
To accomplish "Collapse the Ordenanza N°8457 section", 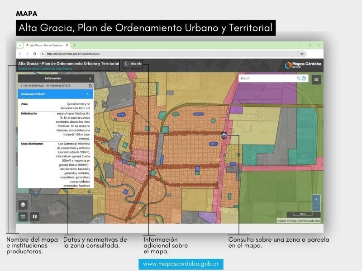I will click(87, 94).
